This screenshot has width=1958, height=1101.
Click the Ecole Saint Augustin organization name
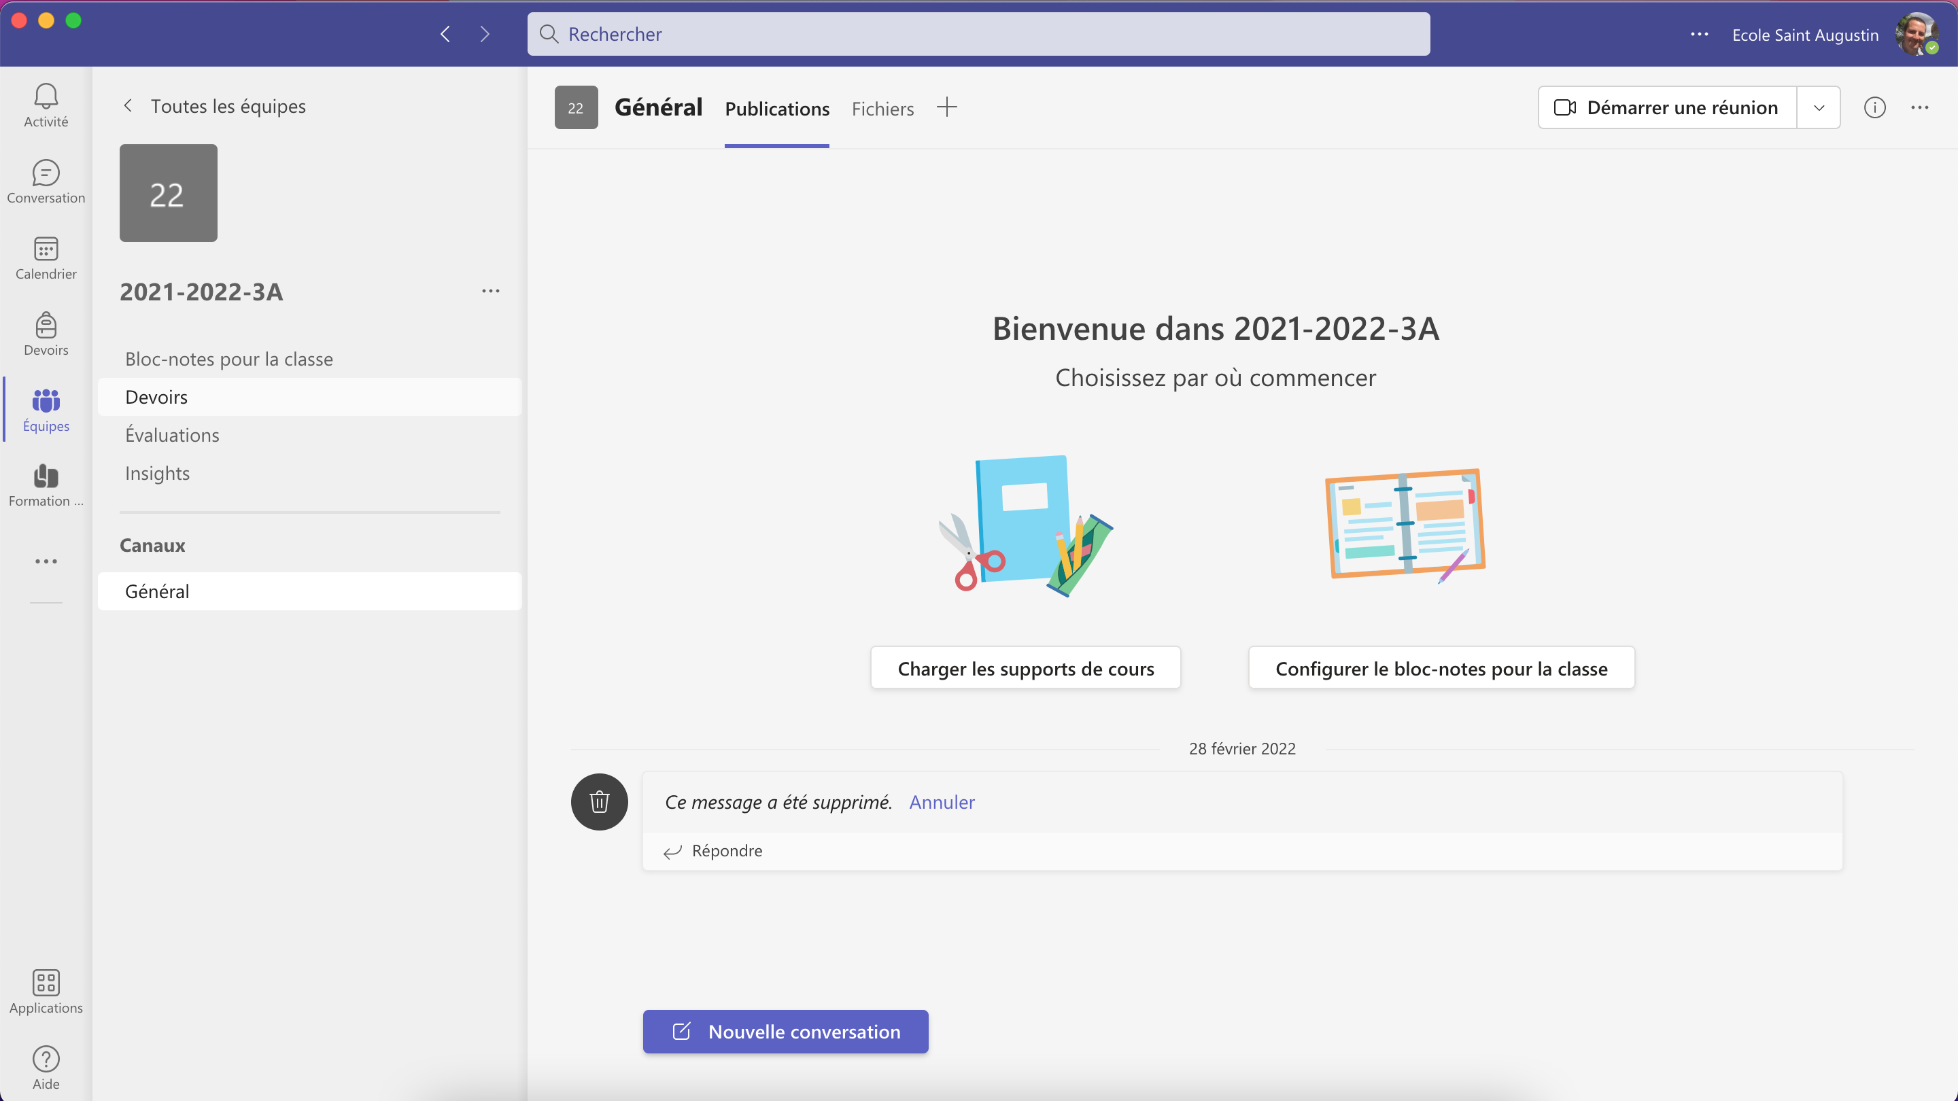1805,35
